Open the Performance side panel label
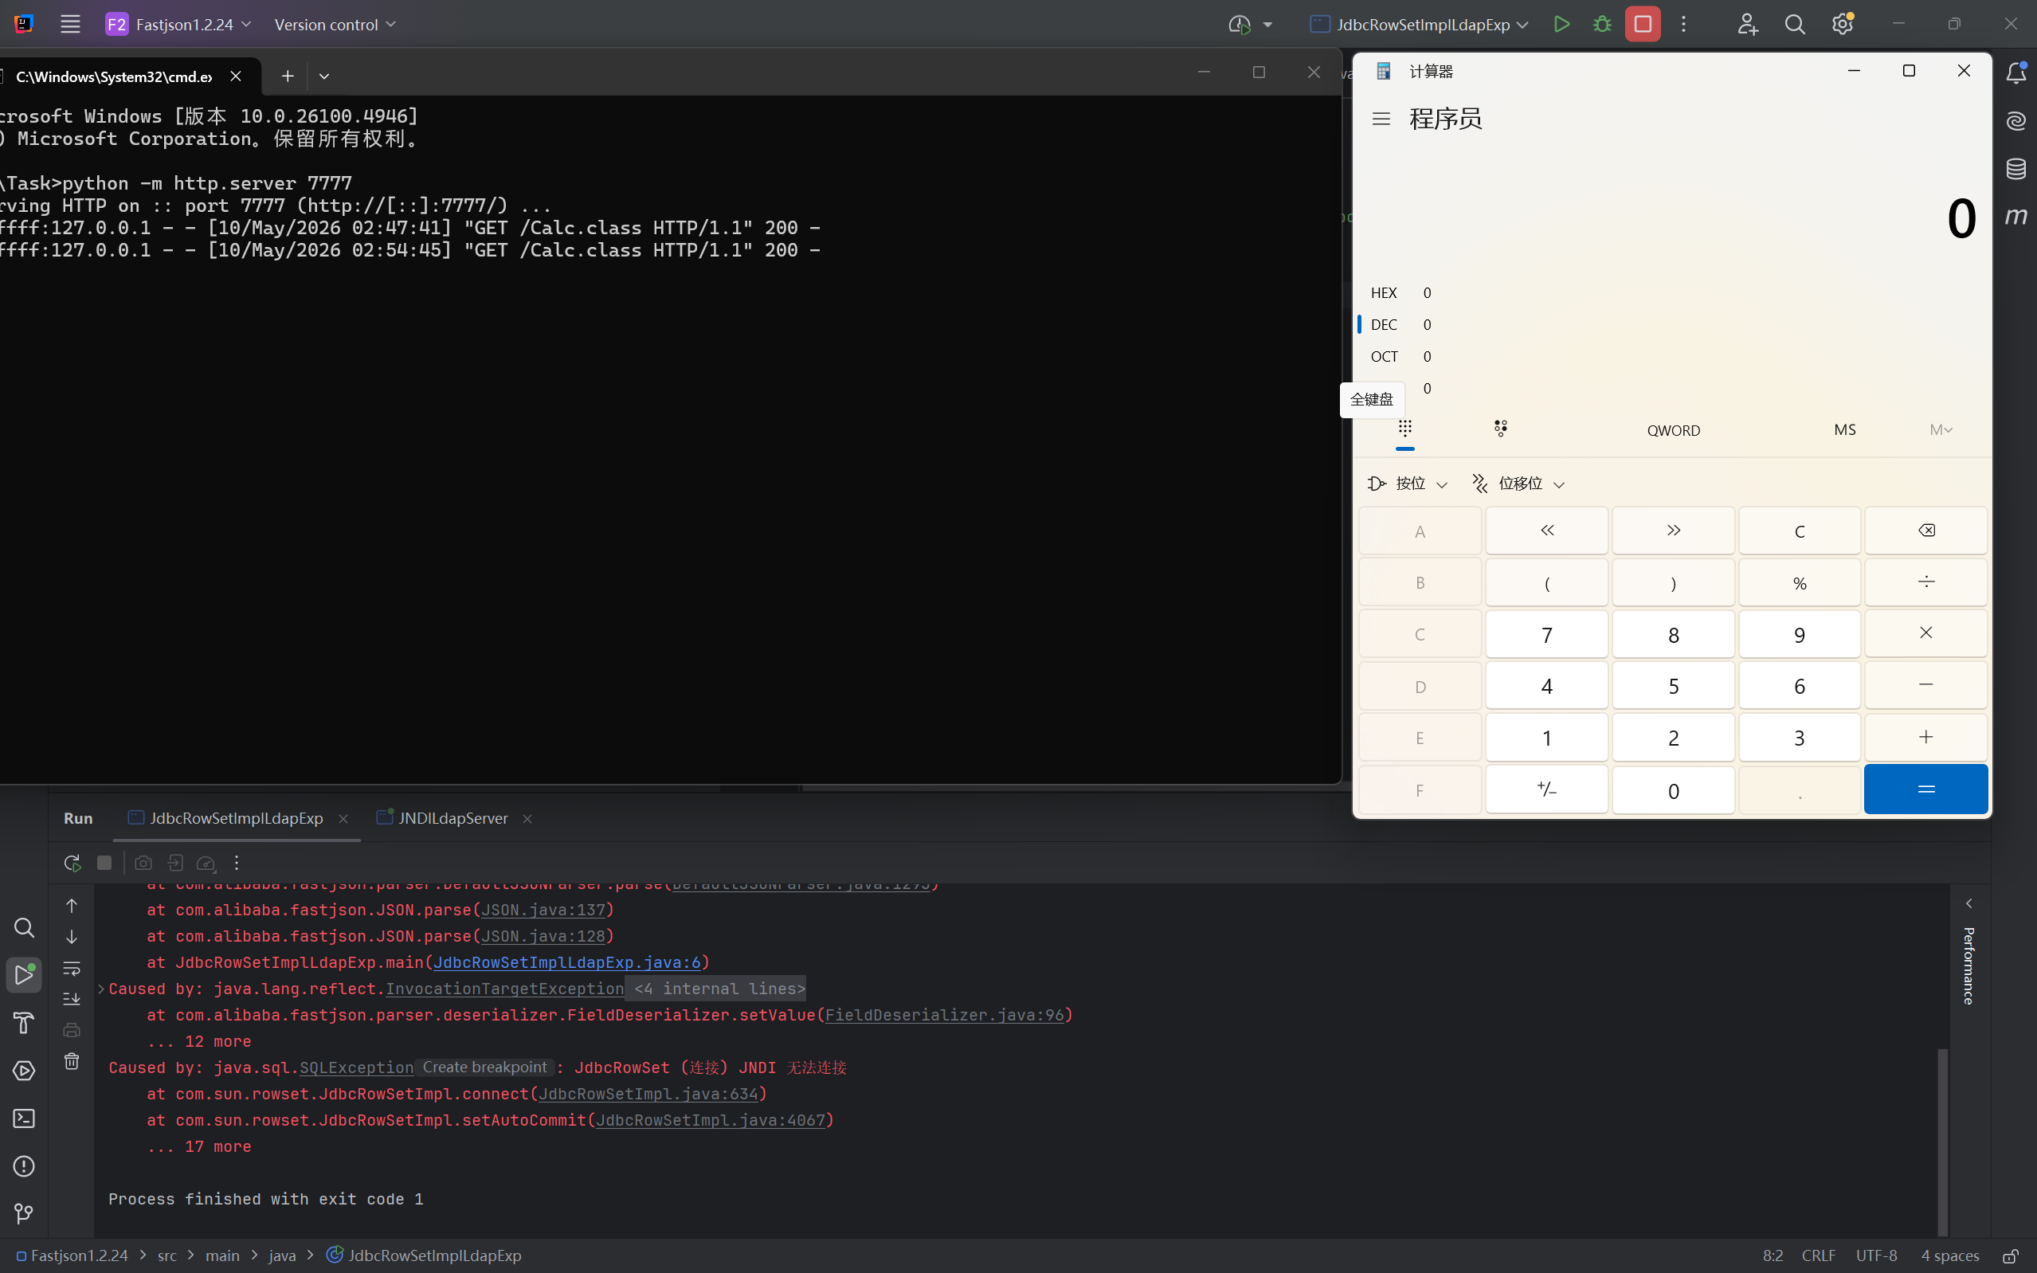Image resolution: width=2037 pixels, height=1273 pixels. click(x=1968, y=966)
